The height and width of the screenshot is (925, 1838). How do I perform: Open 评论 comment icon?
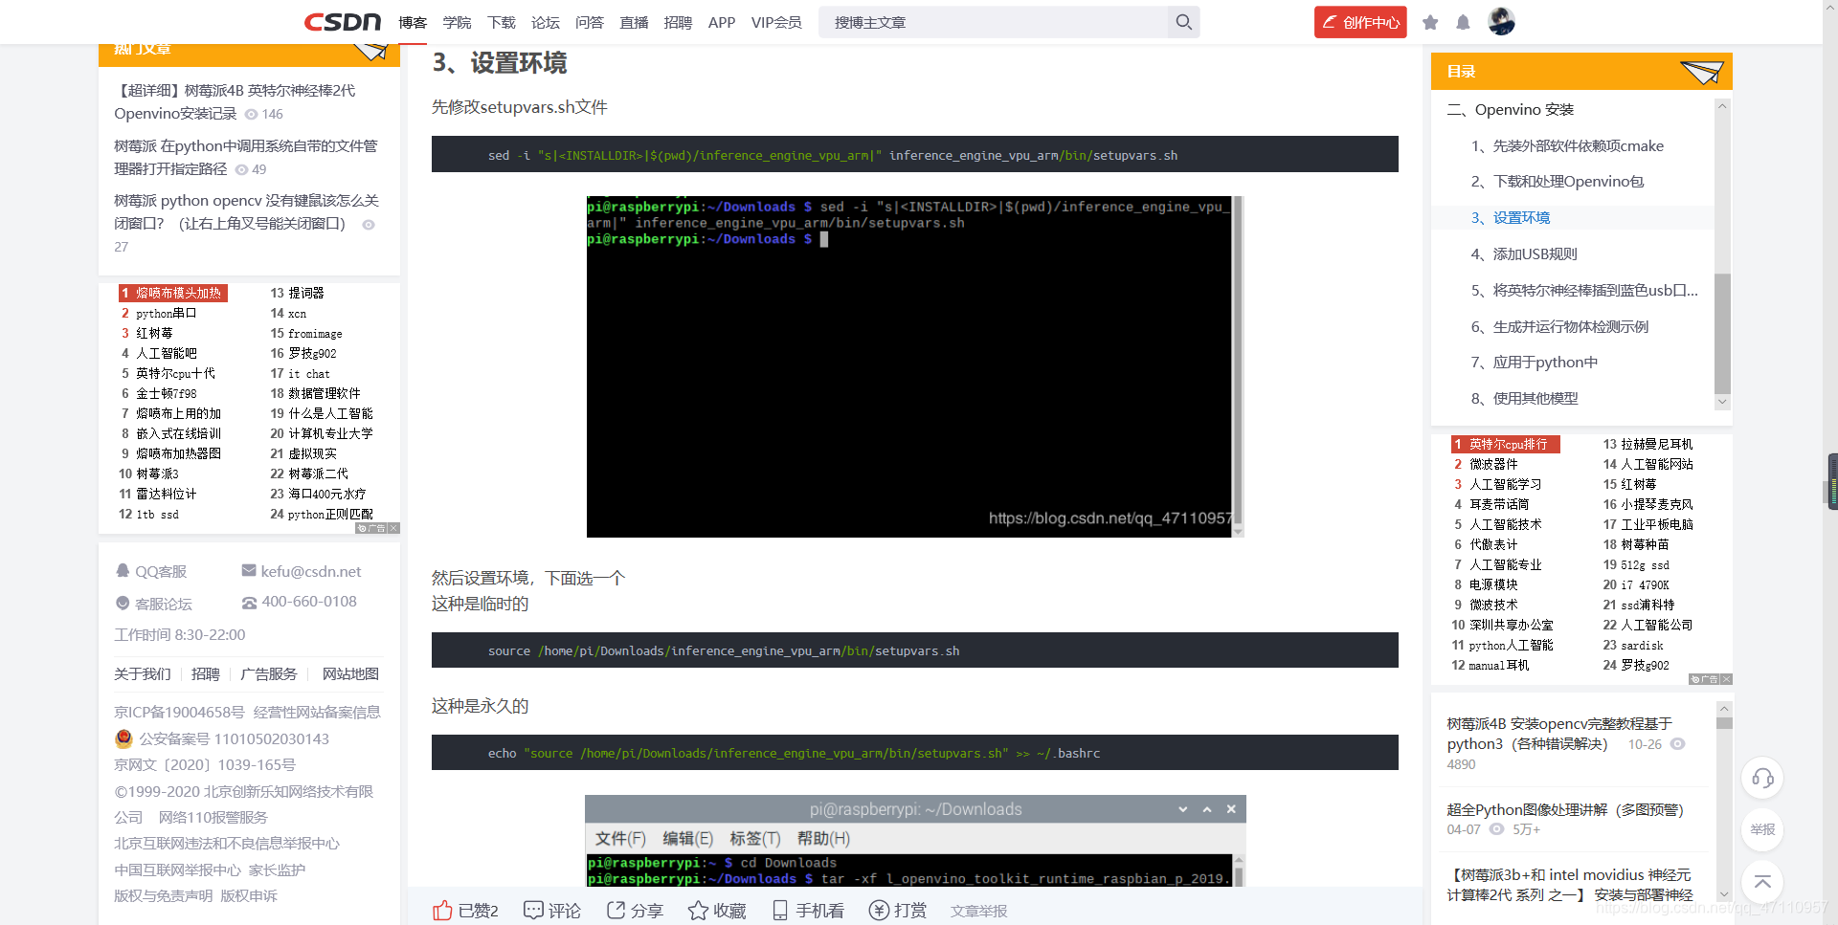click(x=533, y=910)
